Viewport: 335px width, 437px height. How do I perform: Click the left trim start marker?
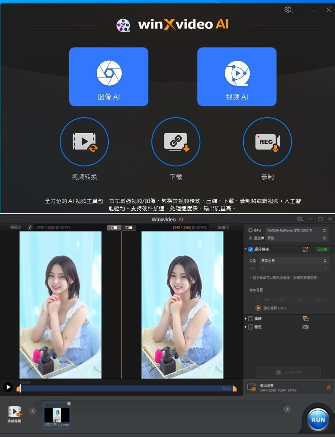pos(18,388)
